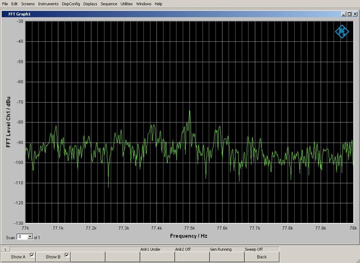Open the DispConfig menu
Screen dimensions: 360x263
(71, 4)
